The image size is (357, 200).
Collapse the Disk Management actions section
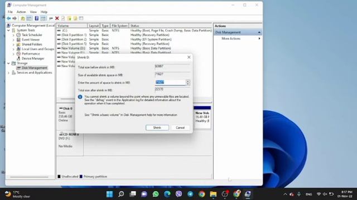tap(259, 32)
